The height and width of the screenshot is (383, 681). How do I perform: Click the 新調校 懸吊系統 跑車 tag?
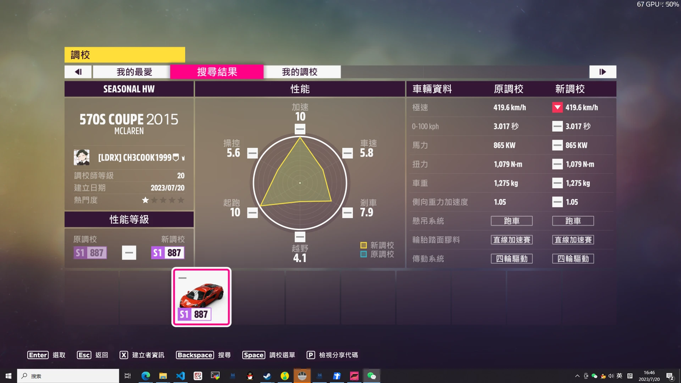[x=573, y=221]
